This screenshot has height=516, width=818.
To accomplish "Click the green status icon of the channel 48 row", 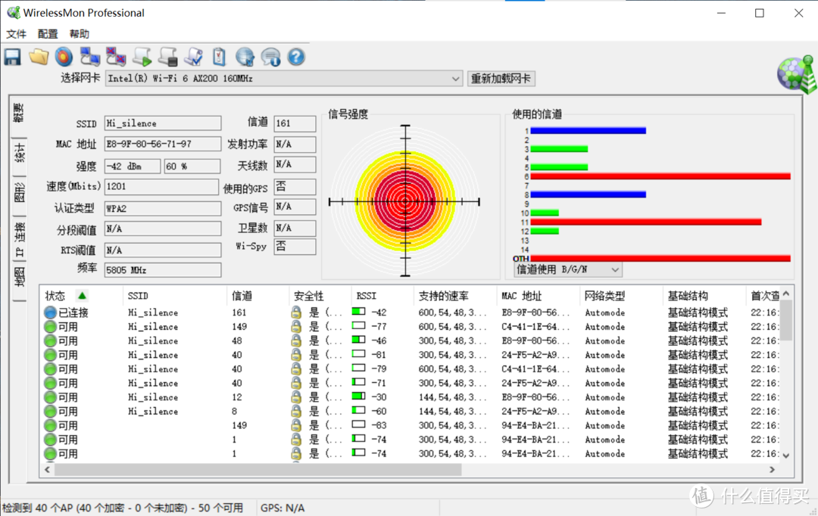I will [x=50, y=341].
